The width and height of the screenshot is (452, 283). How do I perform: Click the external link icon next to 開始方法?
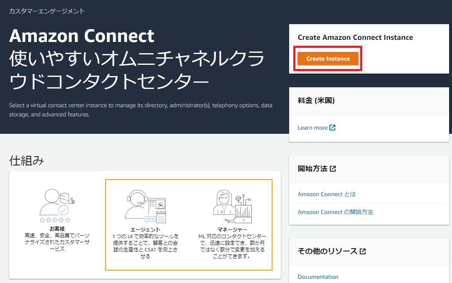click(333, 169)
